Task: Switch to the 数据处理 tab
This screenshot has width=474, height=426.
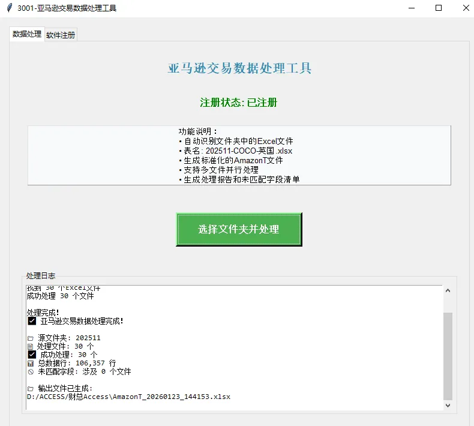Action: coord(27,34)
